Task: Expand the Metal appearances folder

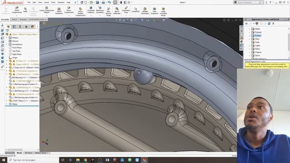Action: click(249, 29)
